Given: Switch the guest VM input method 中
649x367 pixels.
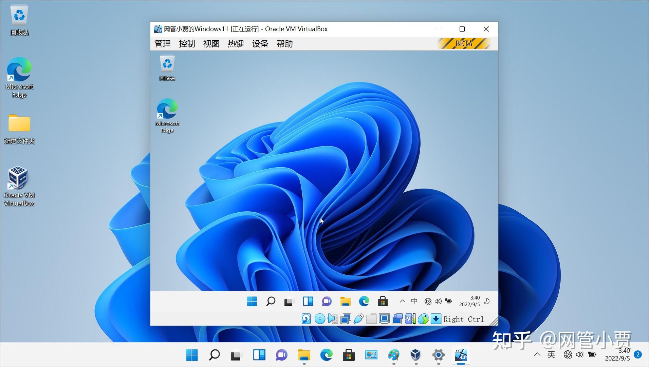Looking at the screenshot, I should coord(414,301).
